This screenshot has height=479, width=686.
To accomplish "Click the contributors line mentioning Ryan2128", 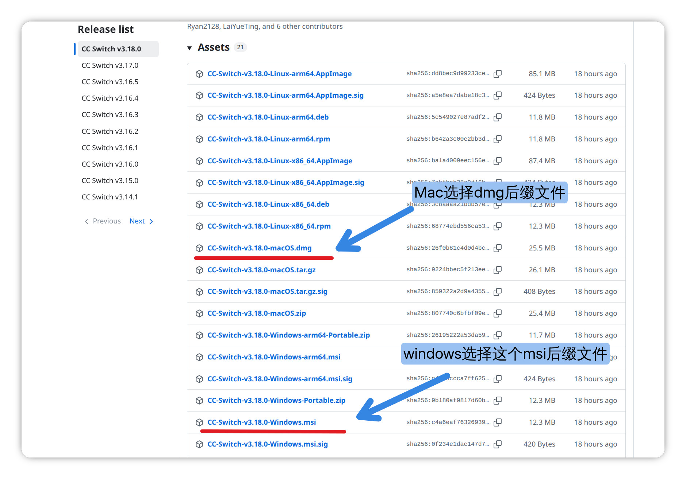I will click(265, 26).
